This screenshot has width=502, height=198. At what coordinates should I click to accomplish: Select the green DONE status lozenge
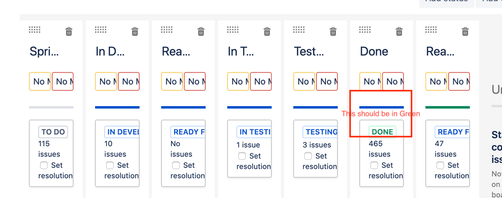click(383, 132)
